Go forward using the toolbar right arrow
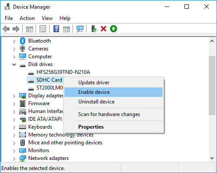Image resolution: width=217 pixels, height=173 pixels. 16,29
